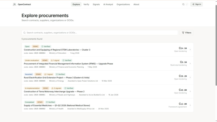Expand Tema Motorway row chevron
217x122 pixels.
click(x=190, y=91)
